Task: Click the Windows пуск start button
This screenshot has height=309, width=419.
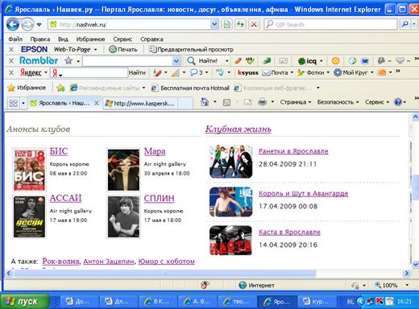Action: click(25, 301)
